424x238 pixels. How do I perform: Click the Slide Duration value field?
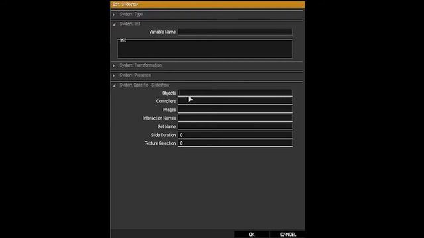[x=235, y=135]
